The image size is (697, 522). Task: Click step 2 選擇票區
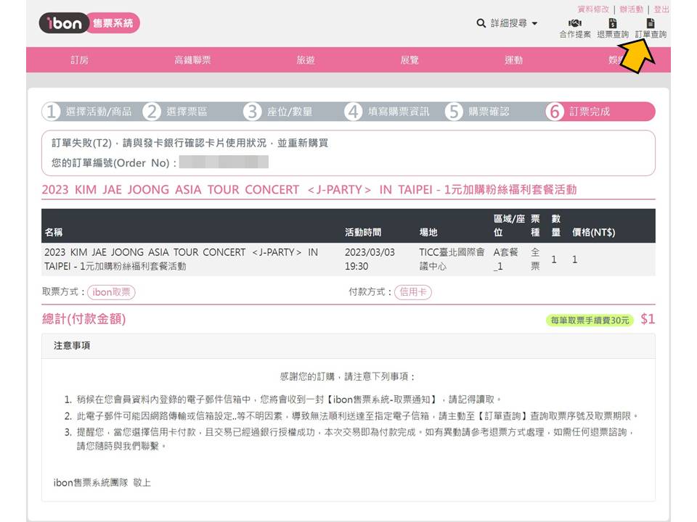pyautogui.click(x=176, y=112)
